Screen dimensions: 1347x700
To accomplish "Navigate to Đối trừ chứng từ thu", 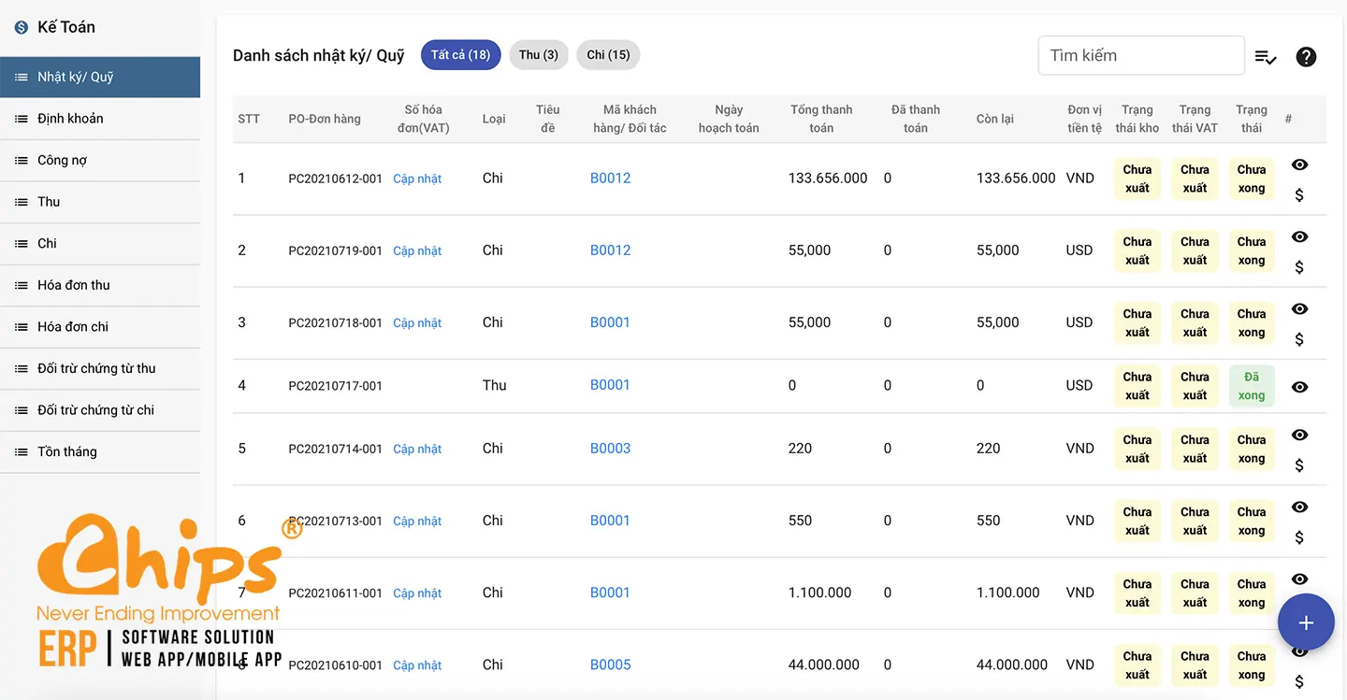I will point(100,368).
